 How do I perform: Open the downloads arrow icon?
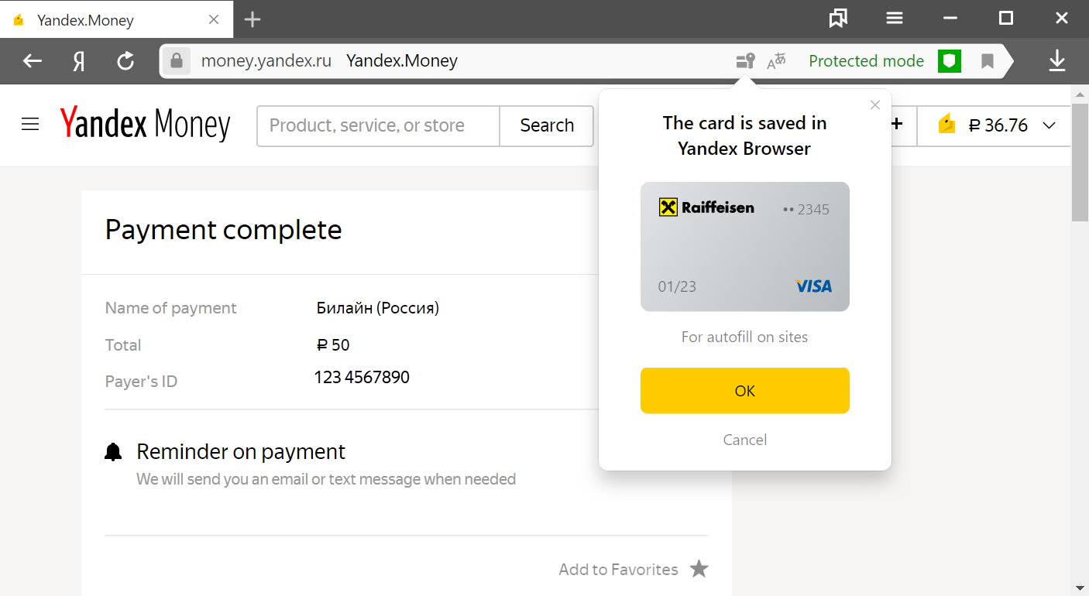[1057, 61]
